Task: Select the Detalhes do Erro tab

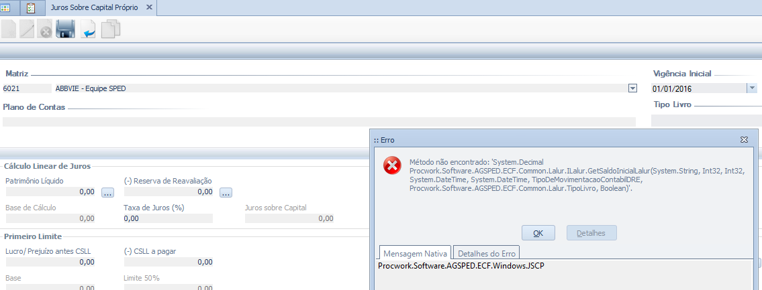Action: point(487,252)
